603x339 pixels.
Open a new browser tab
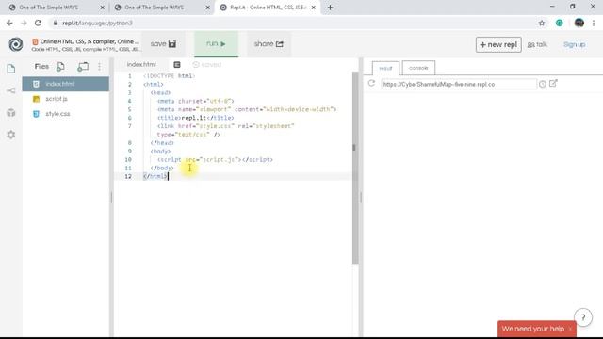point(331,8)
